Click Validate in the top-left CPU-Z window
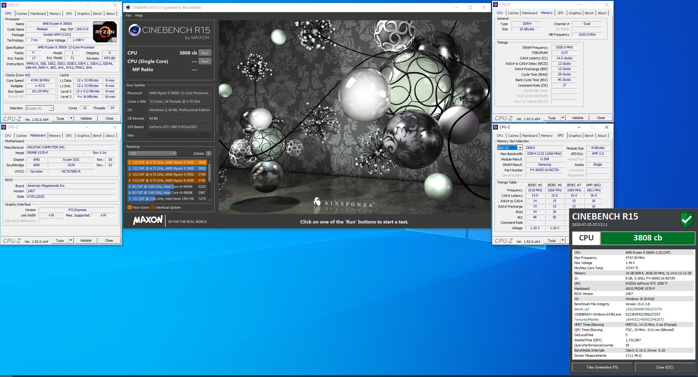 [x=86, y=118]
